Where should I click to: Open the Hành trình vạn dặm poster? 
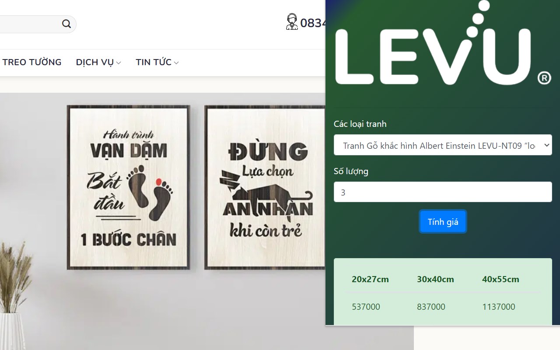[128, 187]
